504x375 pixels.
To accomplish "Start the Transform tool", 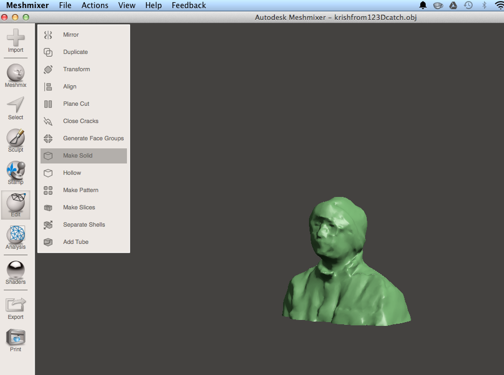I will [84, 70].
